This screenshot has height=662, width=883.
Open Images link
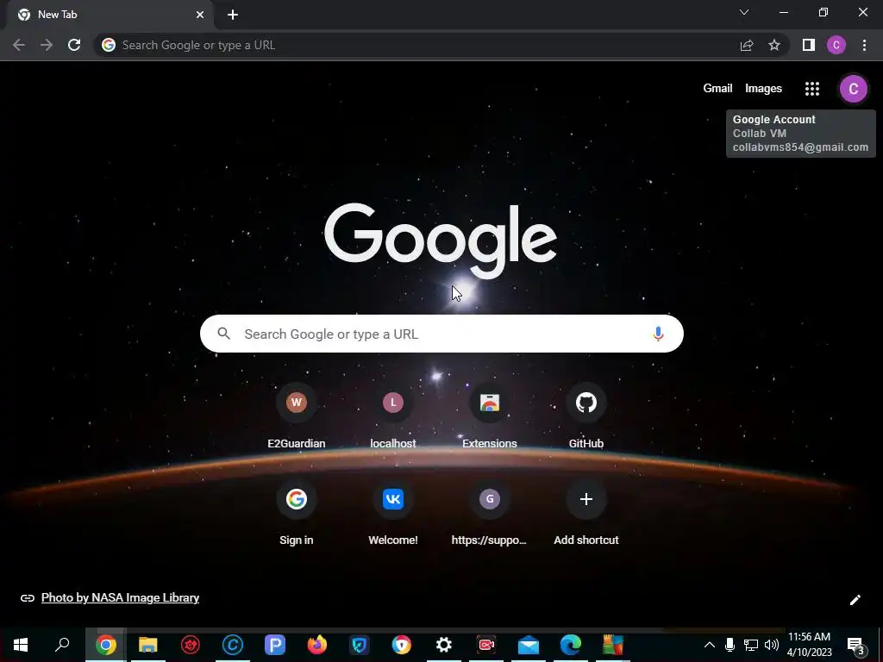coord(763,89)
